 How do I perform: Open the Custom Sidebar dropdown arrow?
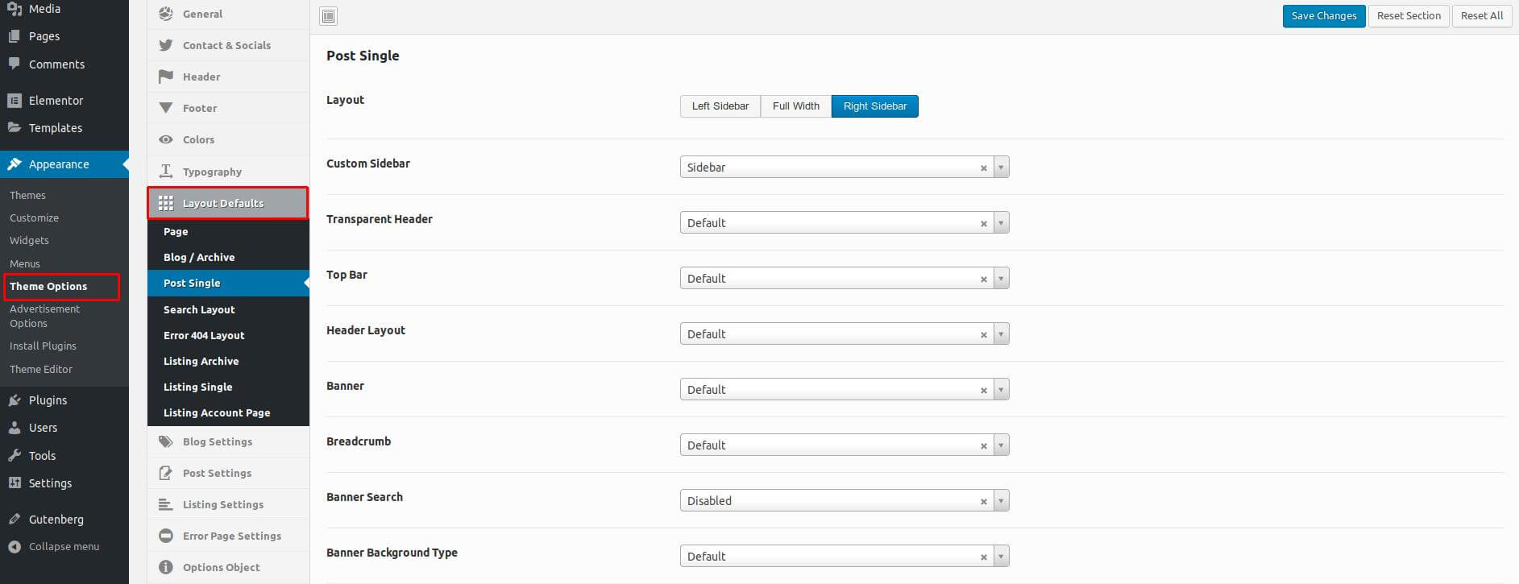pos(1001,168)
